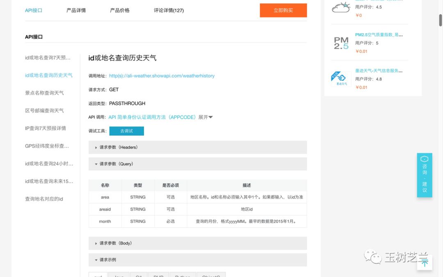Open the API 简单身份认证调用方法 (APPCODE) link
The width and height of the screenshot is (443, 277).
(x=152, y=117)
